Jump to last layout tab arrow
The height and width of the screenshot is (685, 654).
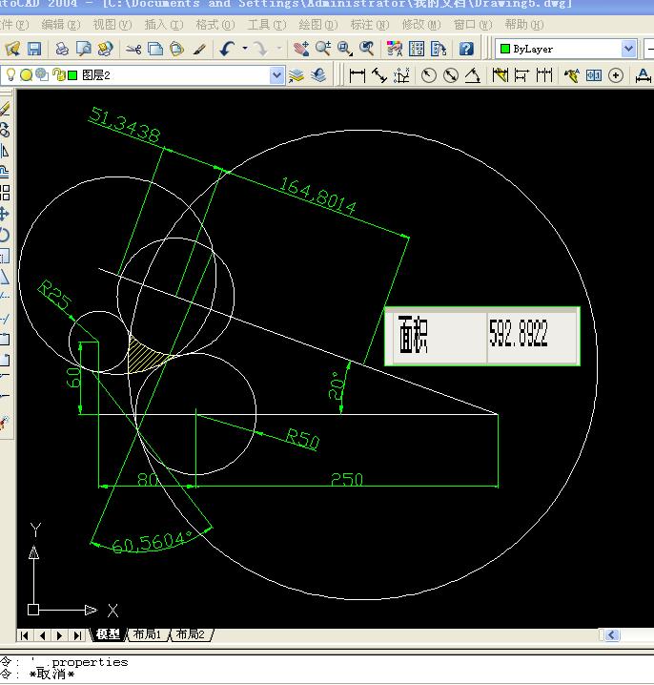pyautogui.click(x=77, y=635)
